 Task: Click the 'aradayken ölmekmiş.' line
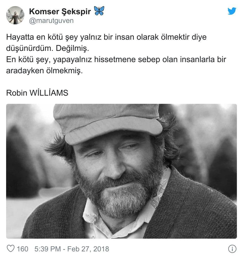point(44,71)
